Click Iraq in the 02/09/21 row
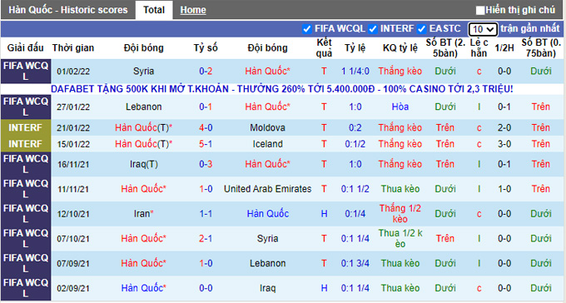The height and width of the screenshot is (303, 566). point(267,289)
